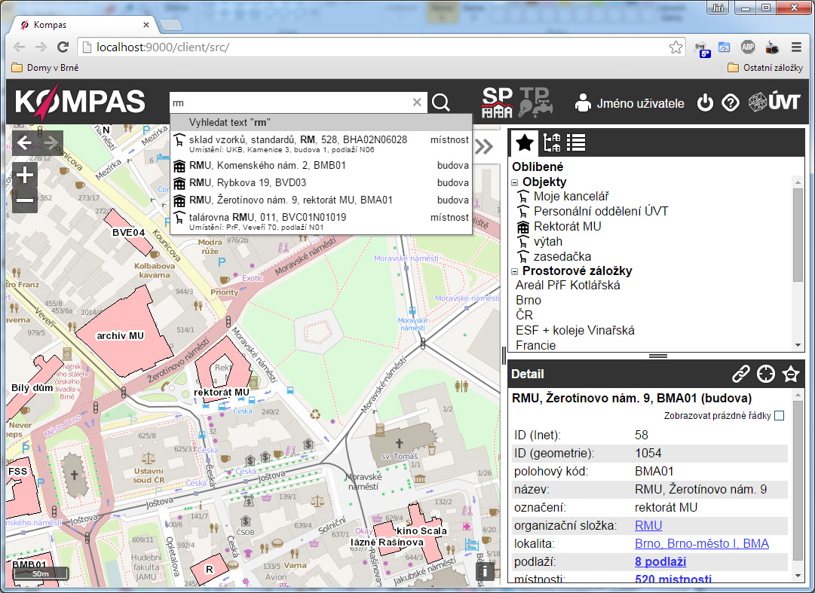
Task: Click the map zoom out minus button
Action: pos(25,200)
